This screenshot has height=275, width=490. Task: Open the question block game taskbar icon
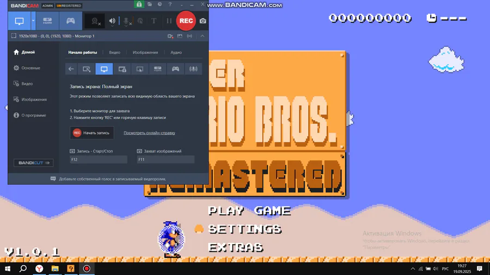[71, 269]
